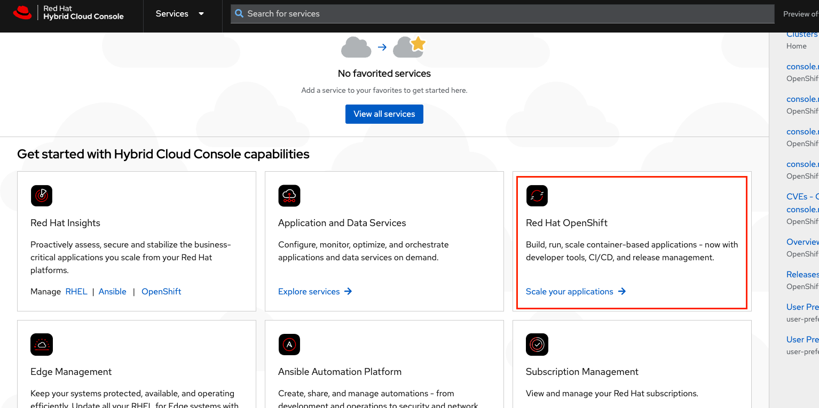819x408 pixels.
Task: Open the Services dropdown menu
Action: click(x=180, y=14)
